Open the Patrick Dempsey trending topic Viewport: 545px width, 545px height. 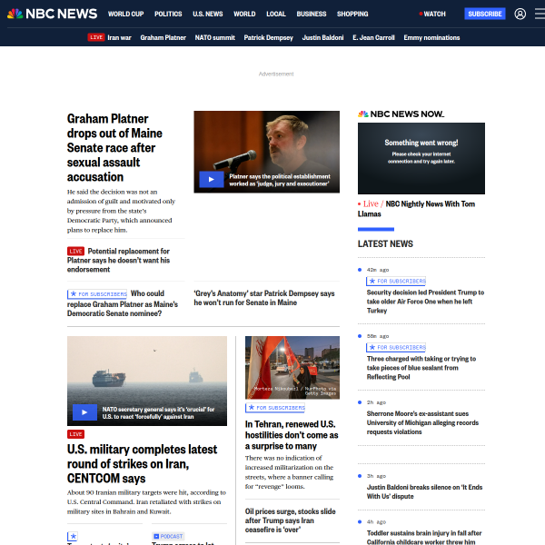point(268,37)
